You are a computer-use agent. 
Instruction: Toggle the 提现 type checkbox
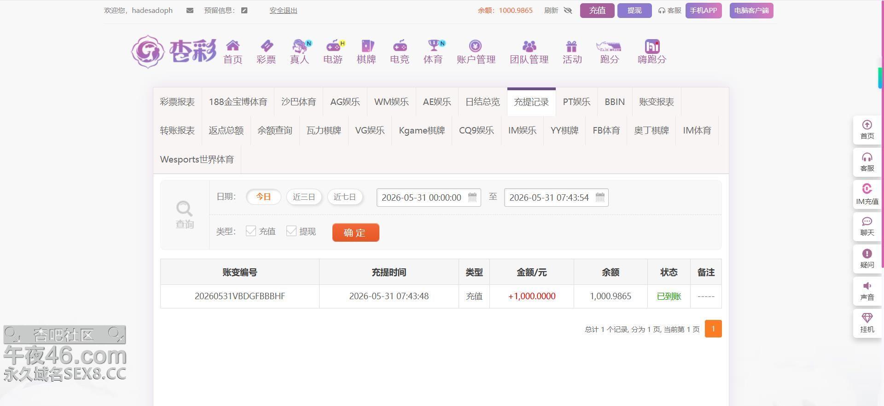click(x=291, y=231)
